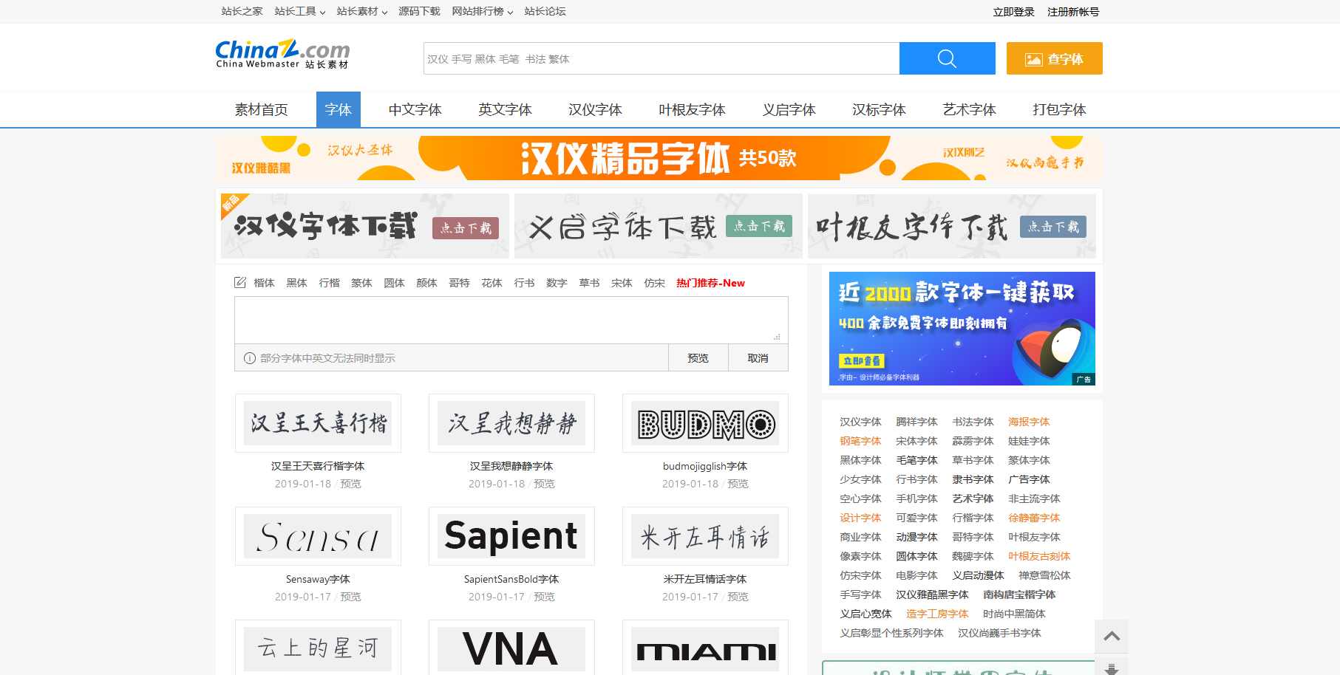Open the 义启字体下载 banner

(659, 226)
